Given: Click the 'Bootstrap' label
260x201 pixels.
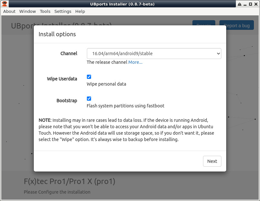Looking at the screenshot, I should pos(67,101).
